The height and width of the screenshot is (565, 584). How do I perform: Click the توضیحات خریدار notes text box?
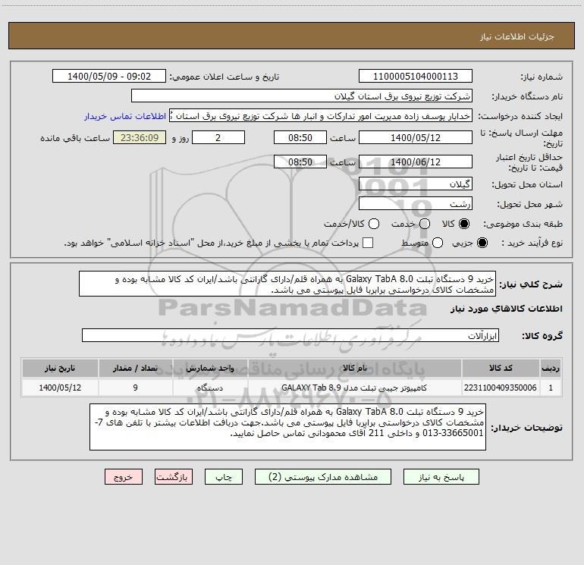pos(287,427)
